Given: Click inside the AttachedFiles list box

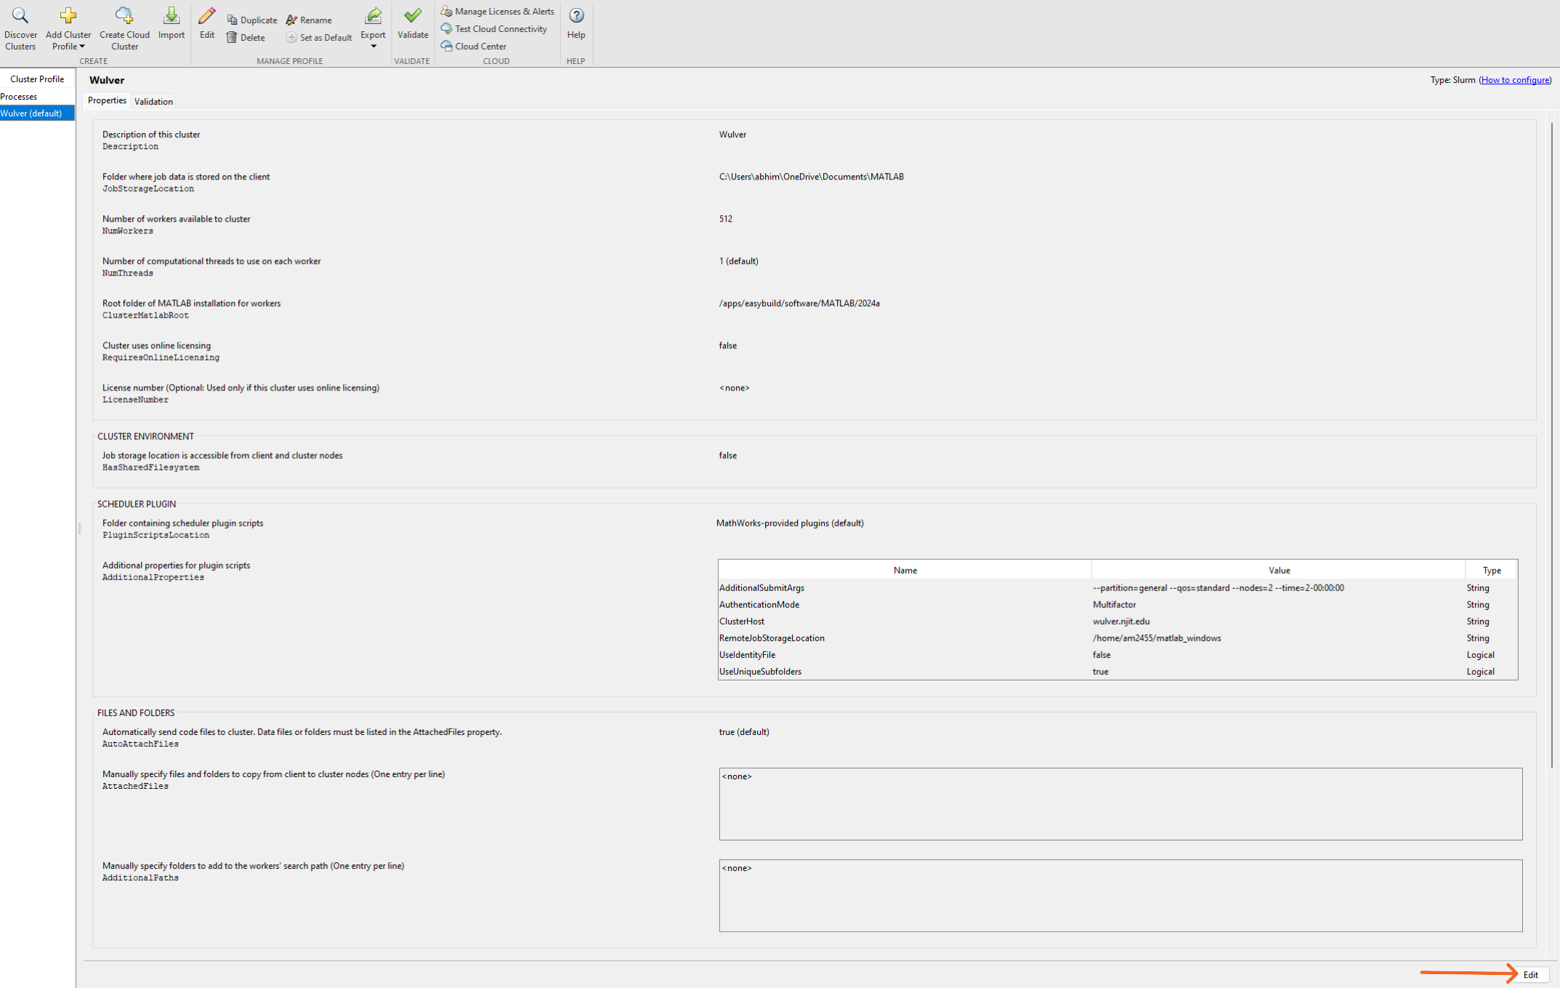Looking at the screenshot, I should tap(1120, 804).
